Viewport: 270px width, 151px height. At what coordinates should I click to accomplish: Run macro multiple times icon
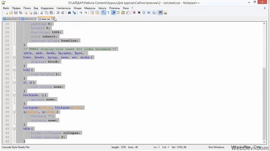(149, 13)
